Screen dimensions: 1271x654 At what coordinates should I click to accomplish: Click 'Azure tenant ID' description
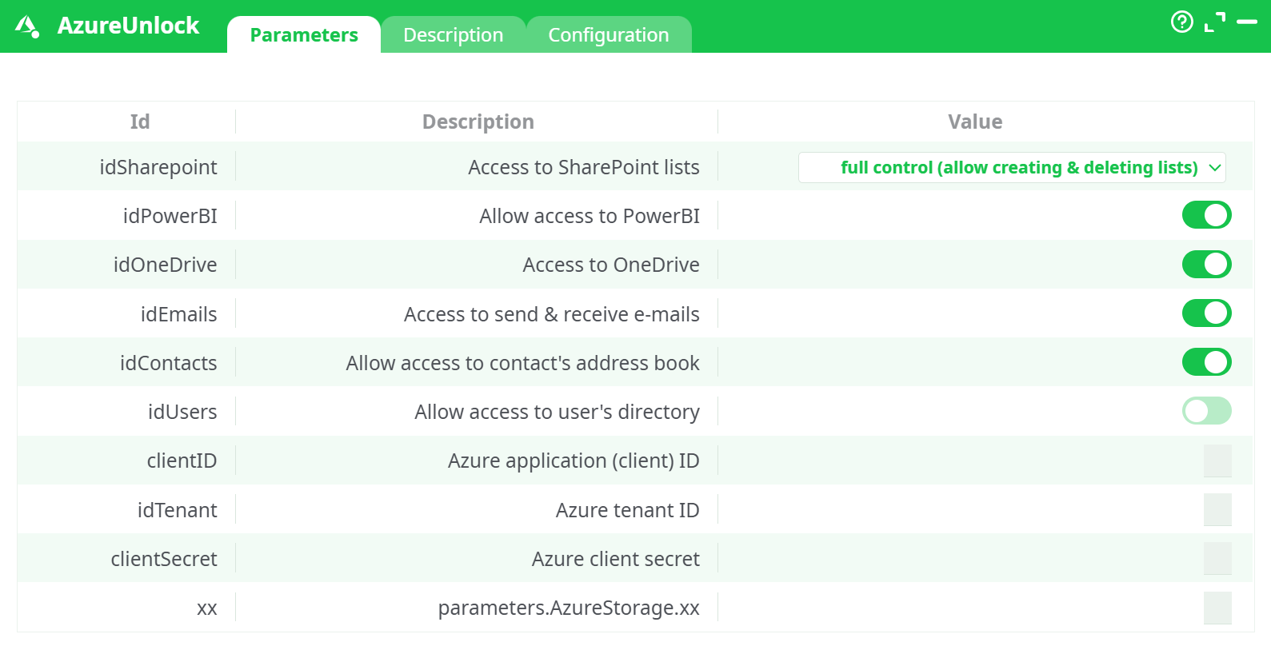[x=628, y=510]
